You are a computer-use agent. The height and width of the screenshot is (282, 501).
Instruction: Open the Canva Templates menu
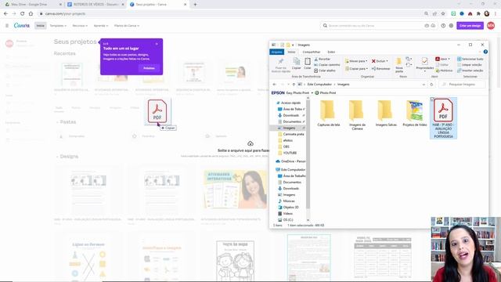click(58, 26)
